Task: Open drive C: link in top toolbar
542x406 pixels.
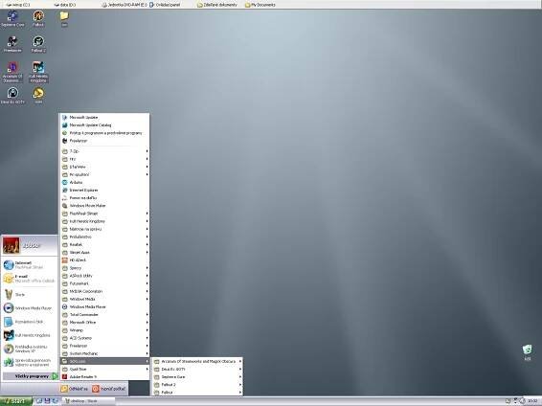Action: click(18, 5)
